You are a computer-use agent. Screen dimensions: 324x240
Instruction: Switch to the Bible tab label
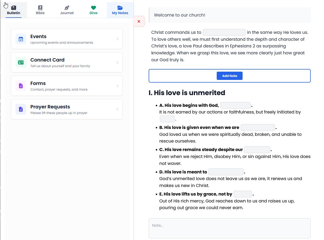pyautogui.click(x=40, y=13)
